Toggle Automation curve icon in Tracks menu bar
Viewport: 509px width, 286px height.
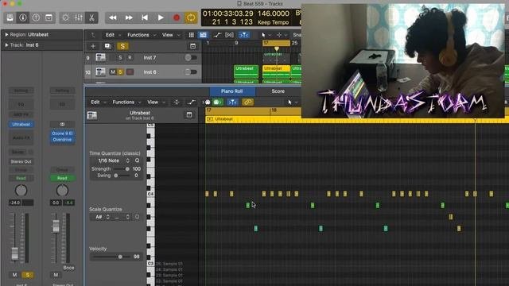point(217,35)
